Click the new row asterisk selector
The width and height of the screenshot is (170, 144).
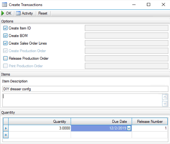(6, 135)
